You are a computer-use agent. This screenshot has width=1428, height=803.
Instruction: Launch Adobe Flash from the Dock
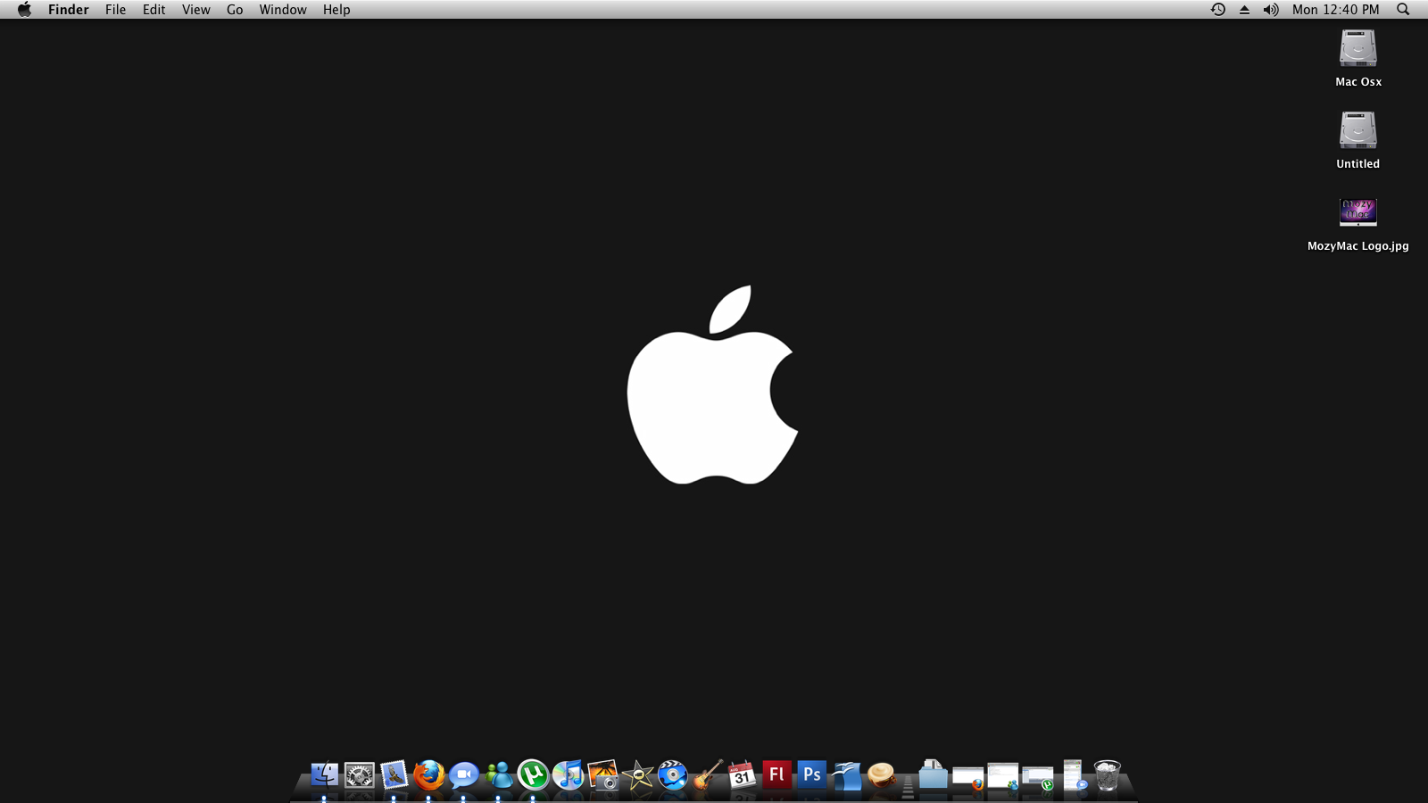pos(776,774)
